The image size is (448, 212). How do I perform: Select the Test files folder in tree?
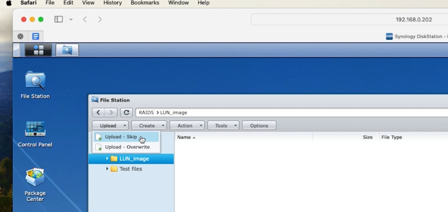click(131, 169)
